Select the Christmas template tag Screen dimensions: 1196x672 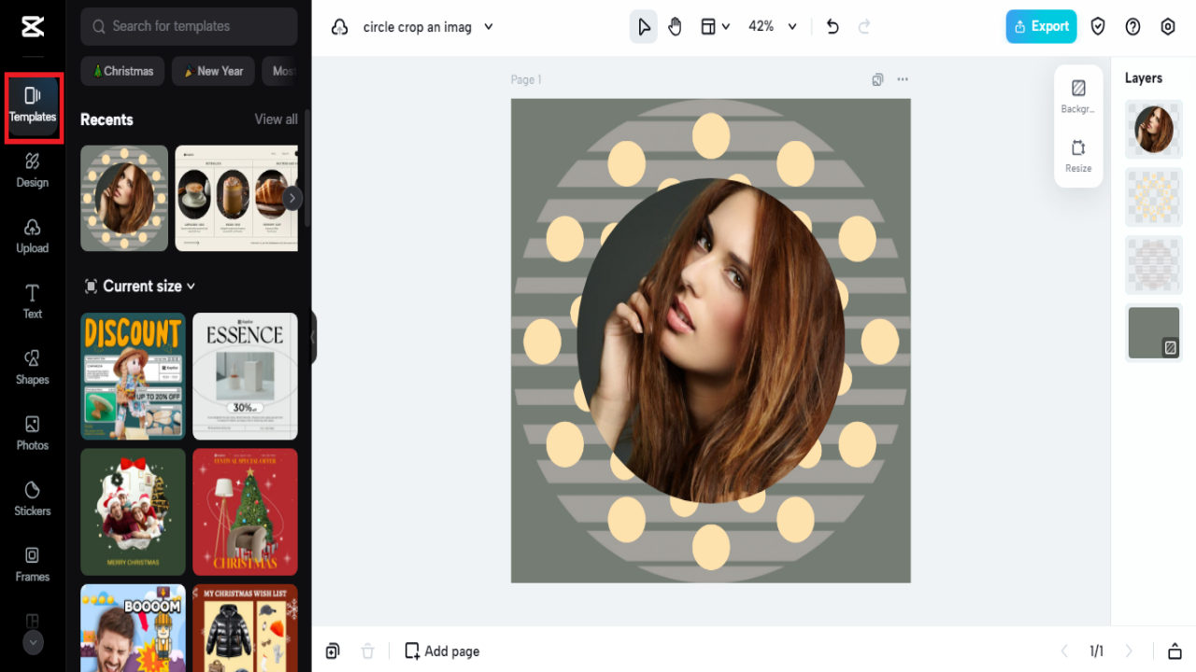[x=122, y=71]
